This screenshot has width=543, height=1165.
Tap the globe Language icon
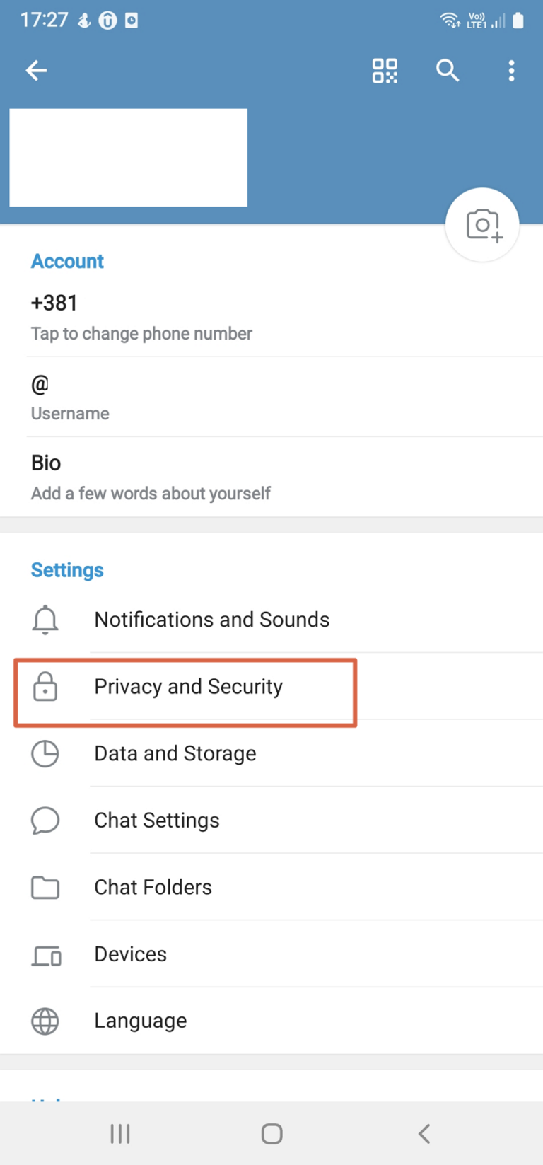[45, 1021]
